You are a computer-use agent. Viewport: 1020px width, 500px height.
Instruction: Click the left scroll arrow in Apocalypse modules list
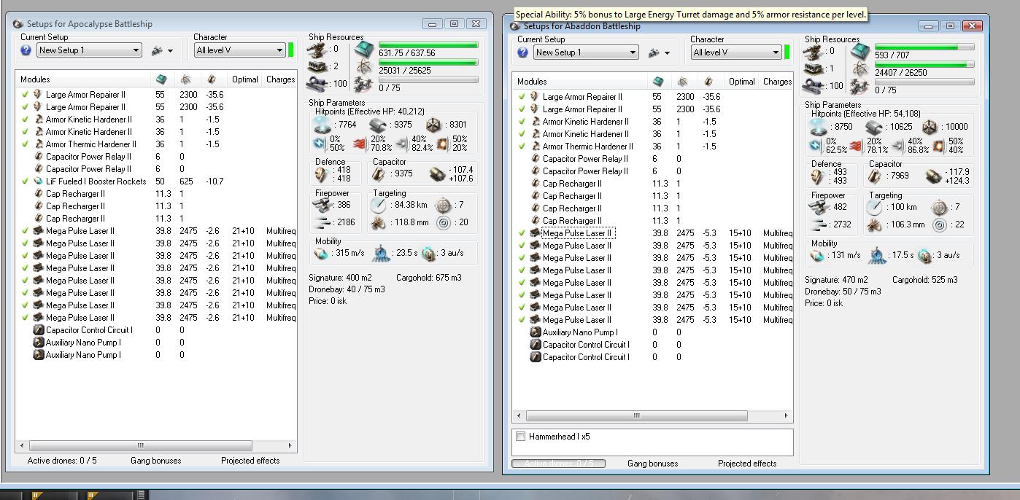(22, 445)
